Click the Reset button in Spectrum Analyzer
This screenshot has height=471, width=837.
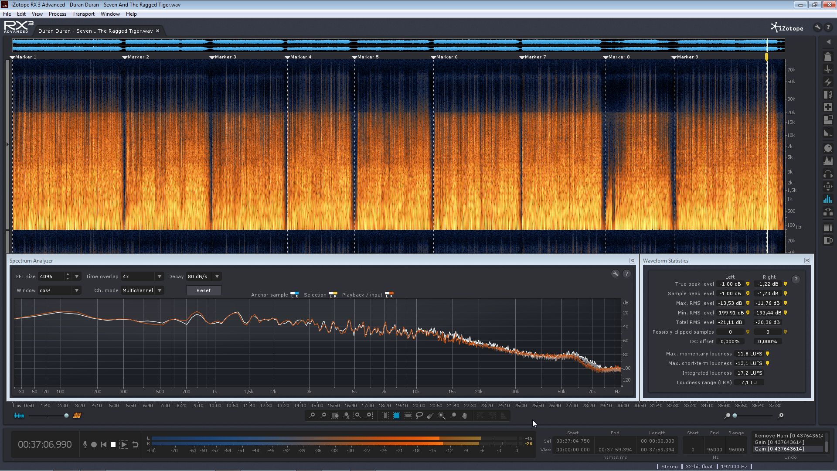pyautogui.click(x=204, y=290)
